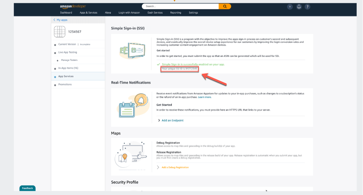
Task: Click the Real-Time Notifications calendar illustration
Action: pos(134,105)
